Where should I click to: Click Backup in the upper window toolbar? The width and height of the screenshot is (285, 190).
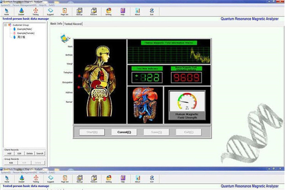79,12
